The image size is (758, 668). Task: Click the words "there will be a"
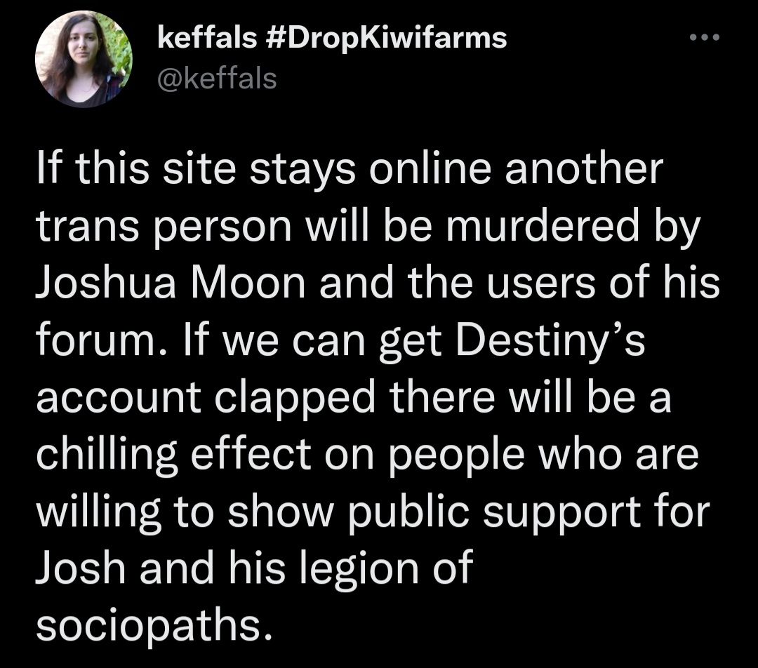pos(531,397)
